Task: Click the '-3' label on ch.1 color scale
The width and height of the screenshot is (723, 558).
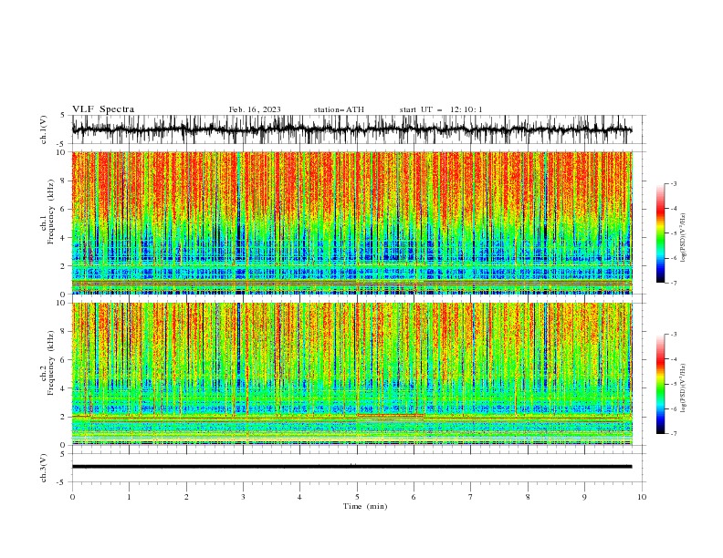Action: tap(674, 183)
